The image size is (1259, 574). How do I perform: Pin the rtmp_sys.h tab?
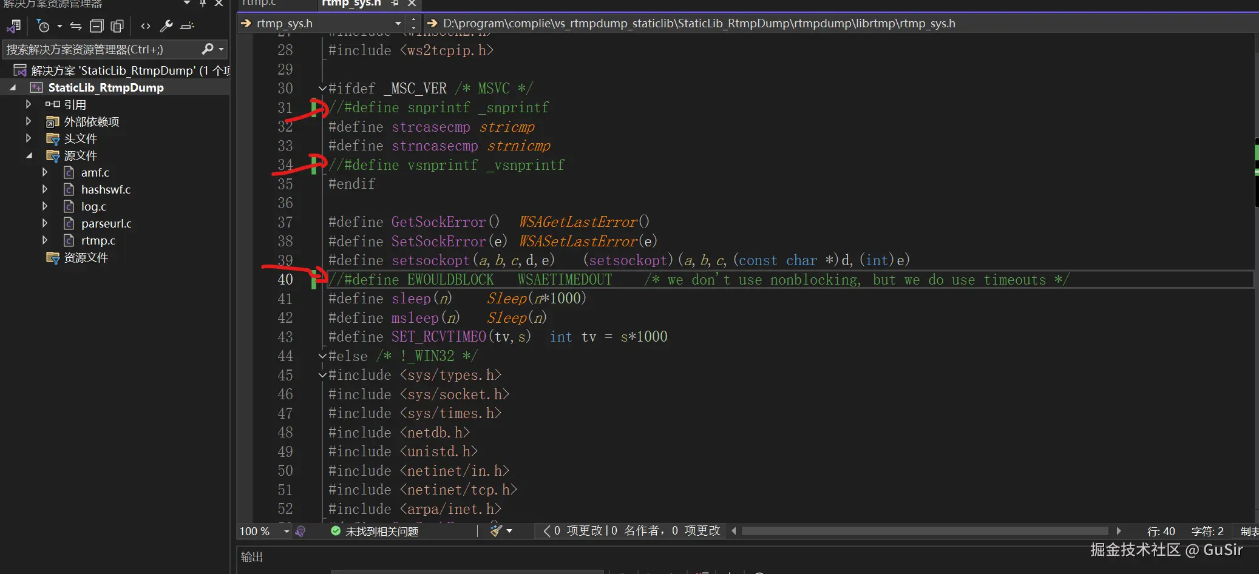tap(395, 4)
